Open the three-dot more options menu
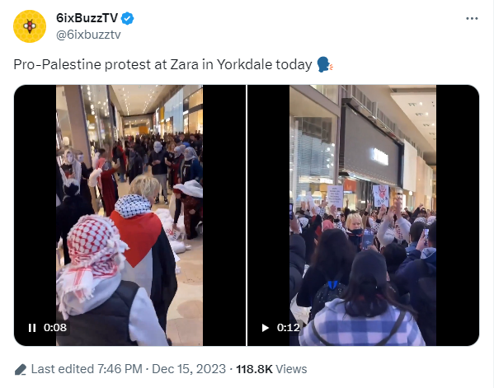Viewport: 494px width, 388px height. coord(472,19)
